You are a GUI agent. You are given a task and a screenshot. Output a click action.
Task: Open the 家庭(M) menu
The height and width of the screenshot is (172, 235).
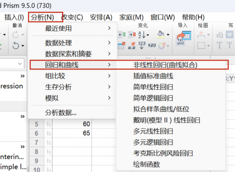pos(131,17)
